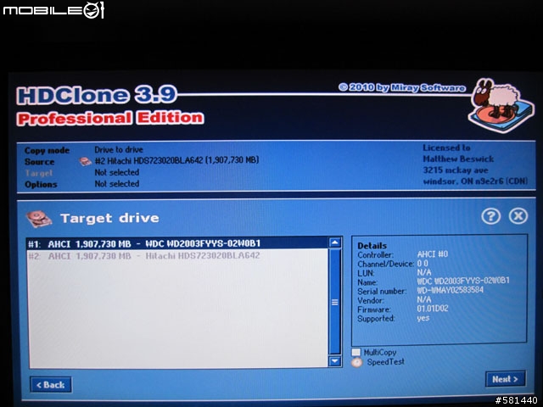The width and height of the screenshot is (543, 407).
Task: Click the firmware value 01.01D02
Action: pyautogui.click(x=433, y=308)
